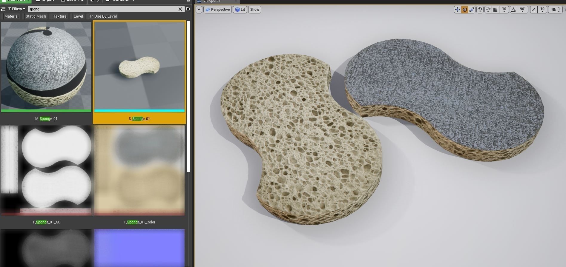
Task: Toggle scale snapping arrow icon
Action: tap(534, 10)
